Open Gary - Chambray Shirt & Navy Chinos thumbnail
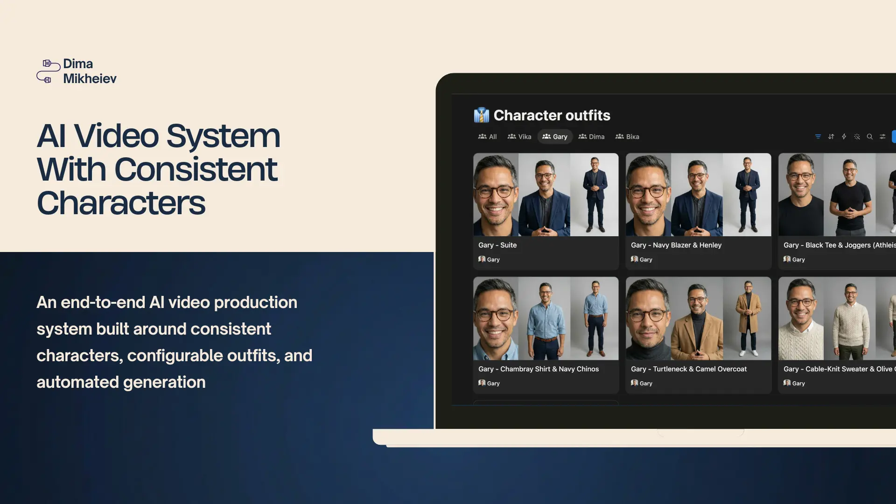896x504 pixels. (x=546, y=318)
